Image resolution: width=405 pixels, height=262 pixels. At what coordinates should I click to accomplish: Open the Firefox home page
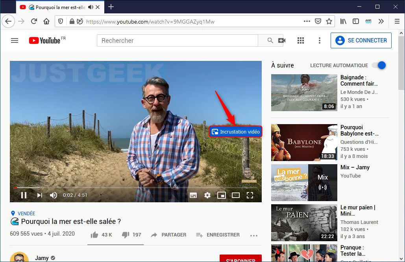tap(46, 21)
